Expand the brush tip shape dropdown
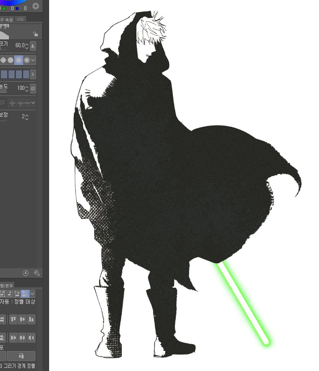The image size is (319, 371). point(33,60)
